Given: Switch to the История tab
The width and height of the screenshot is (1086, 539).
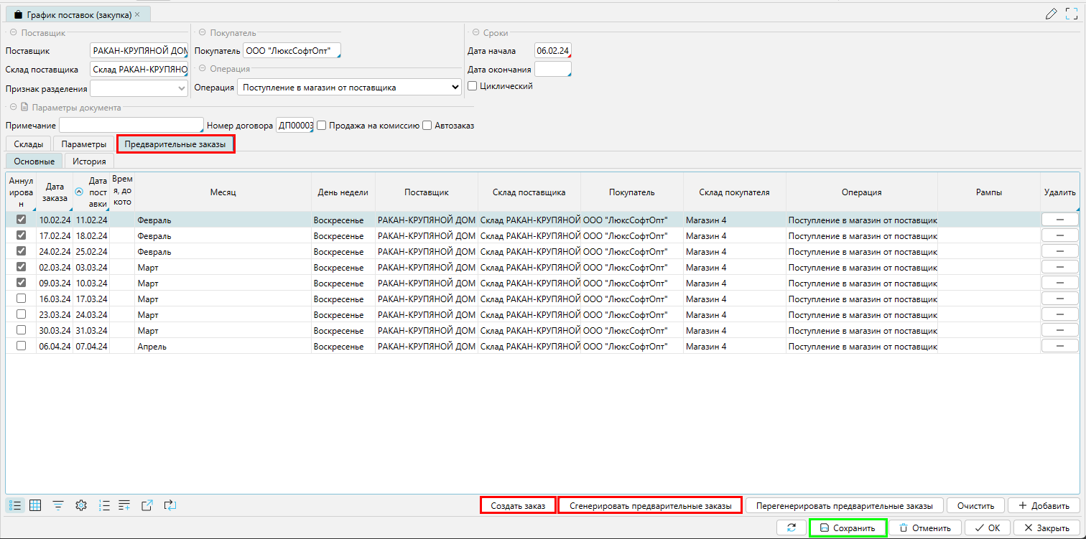Looking at the screenshot, I should point(89,161).
